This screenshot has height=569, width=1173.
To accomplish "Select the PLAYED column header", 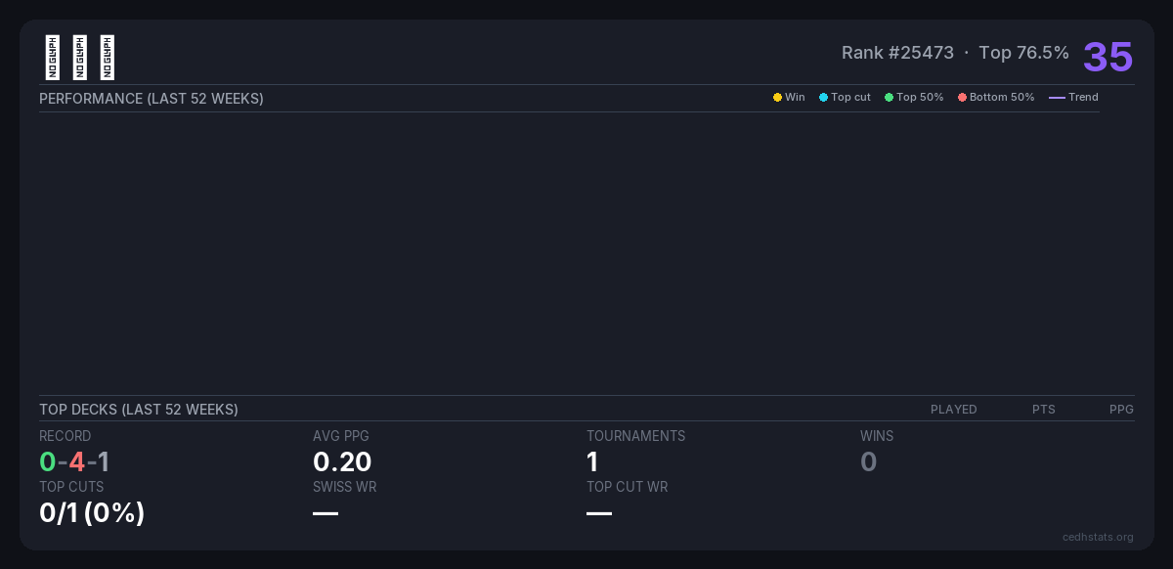I will tap(953, 410).
